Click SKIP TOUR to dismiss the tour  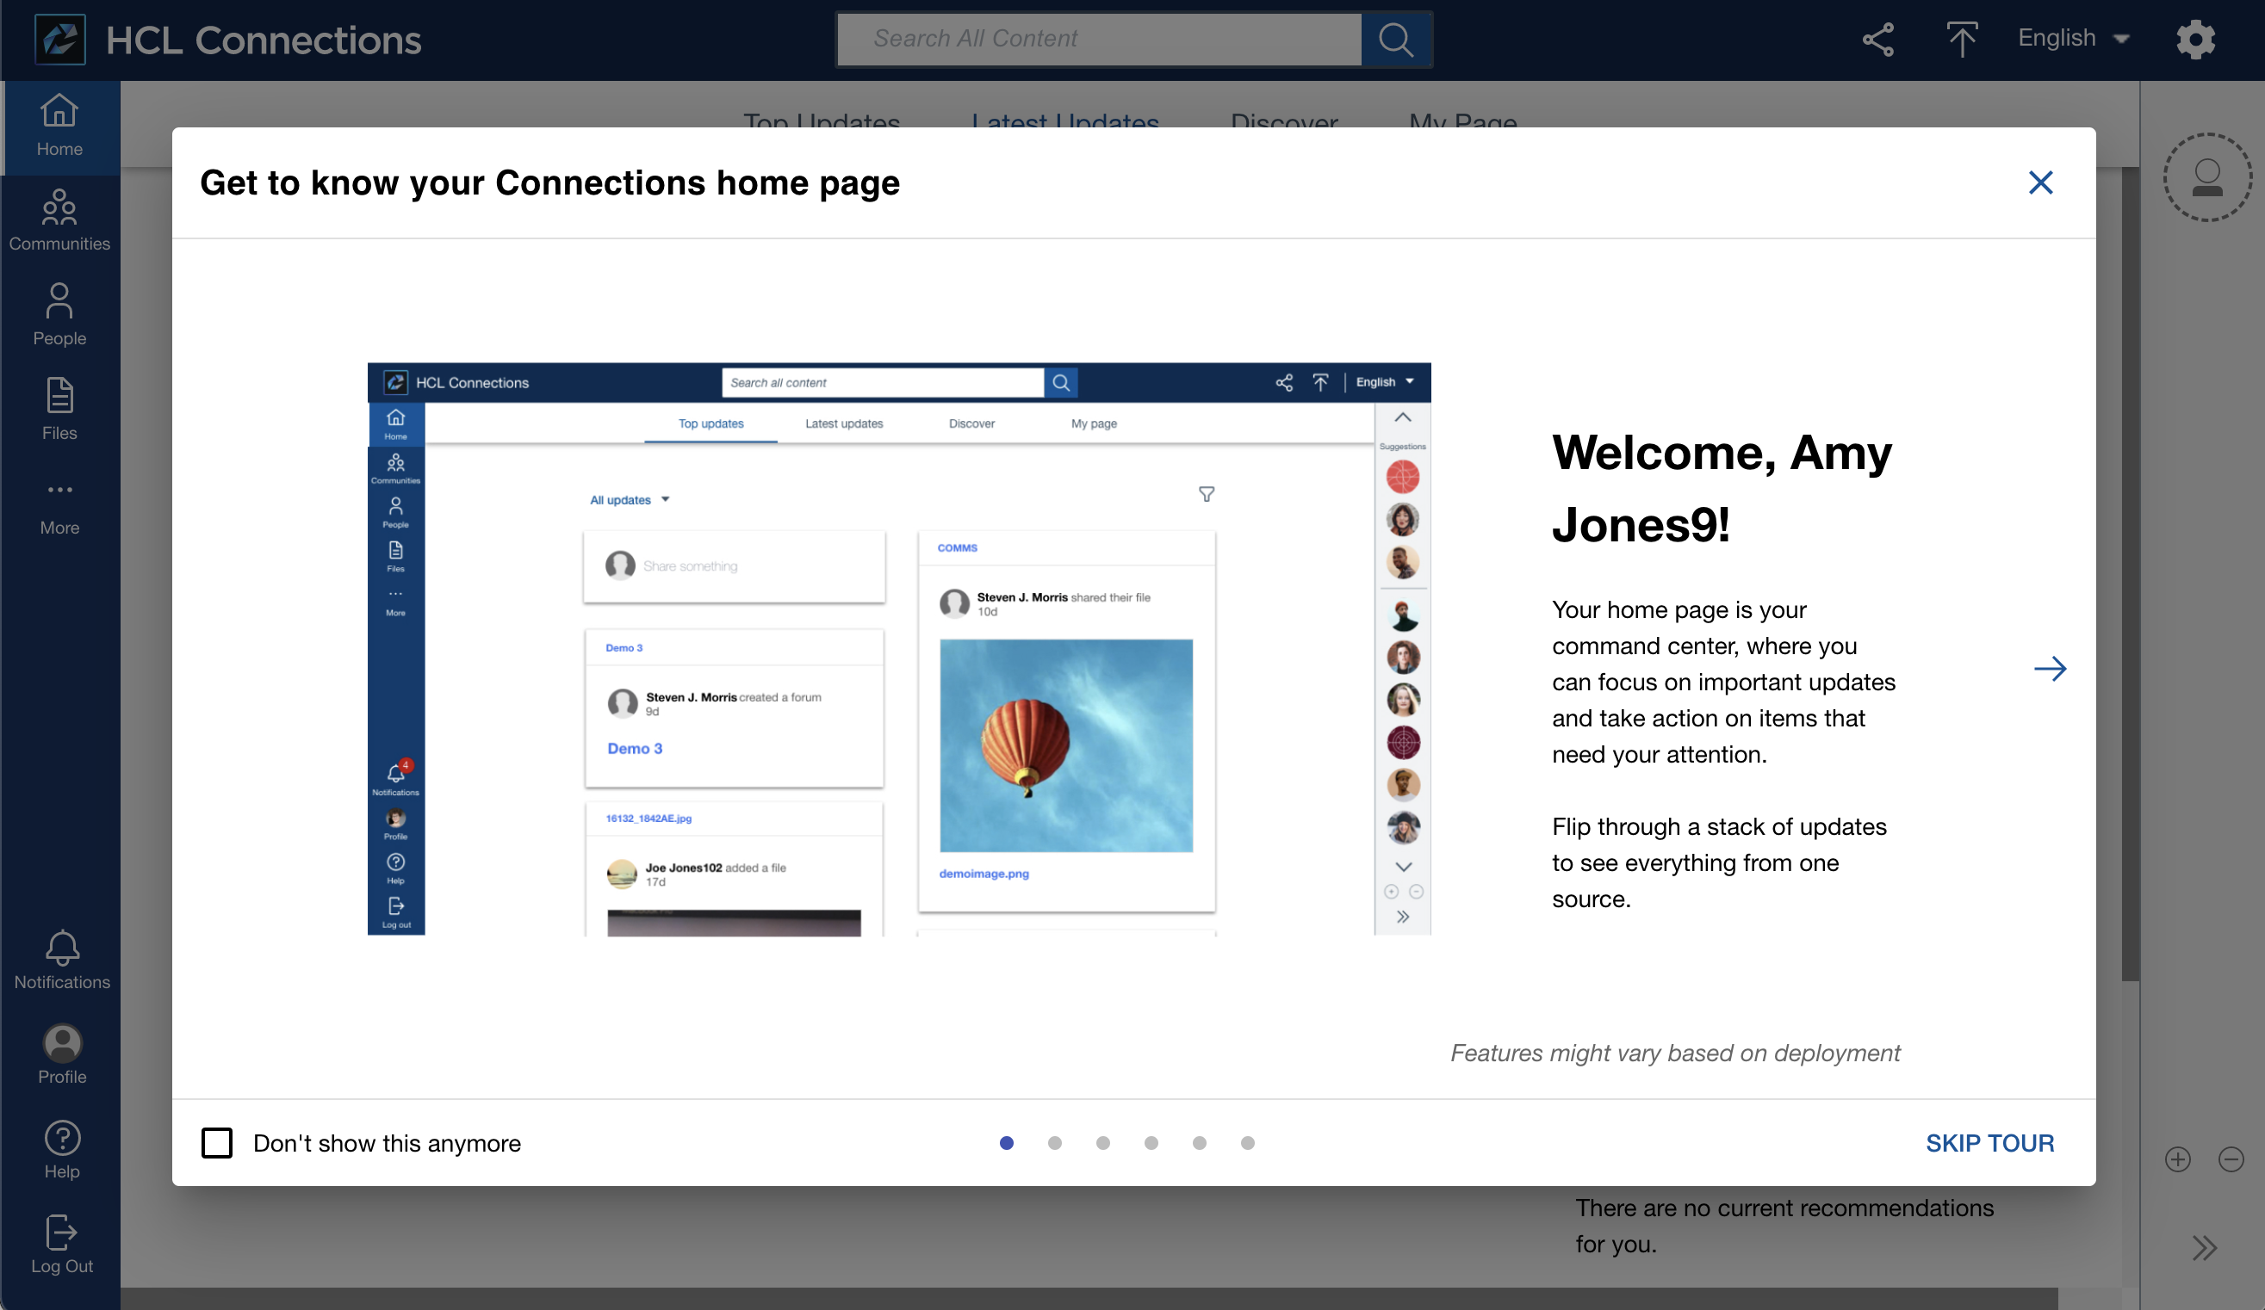pos(1989,1143)
